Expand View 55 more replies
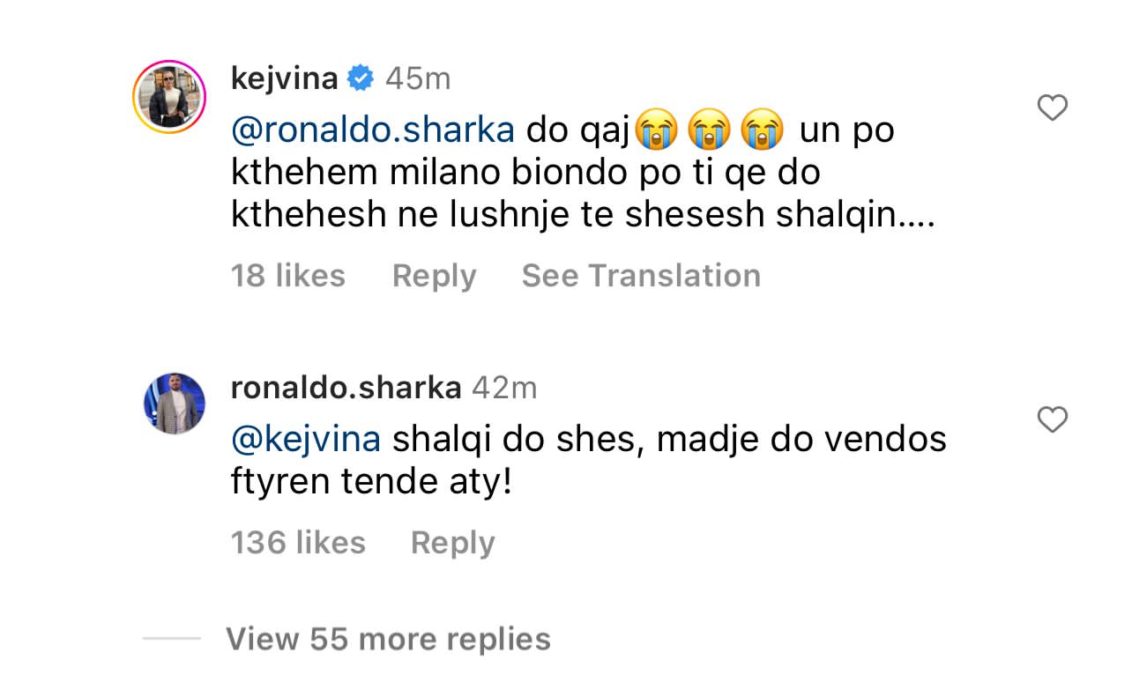This screenshot has width=1132, height=682. coord(388,639)
